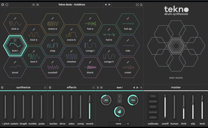This screenshot has width=208, height=128.
Task: Select the kick b drum pad
Action: coord(34,35)
